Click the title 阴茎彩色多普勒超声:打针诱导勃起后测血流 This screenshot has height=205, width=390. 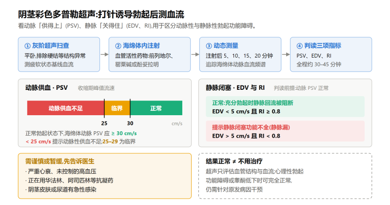[x=101, y=14]
